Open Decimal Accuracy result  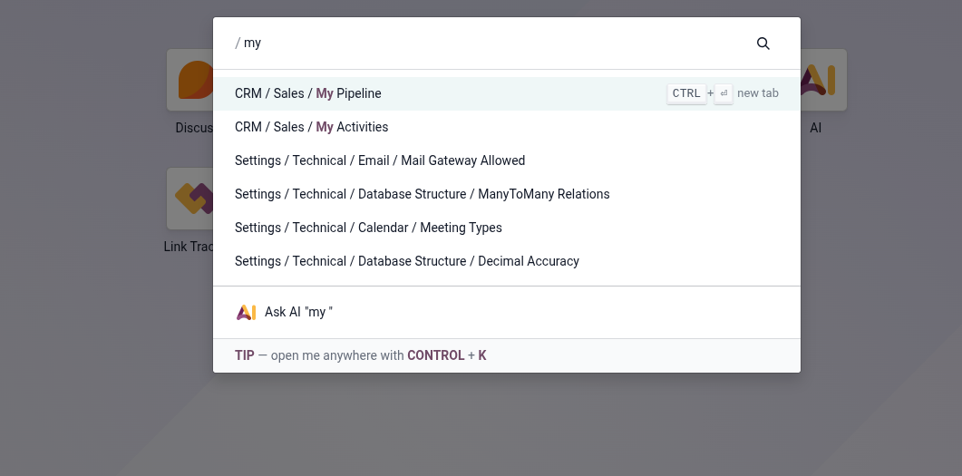[406, 261]
